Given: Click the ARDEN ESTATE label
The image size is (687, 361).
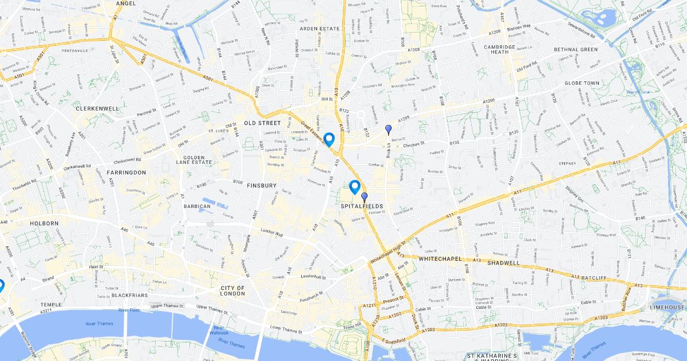Looking at the screenshot, I should point(320,28).
